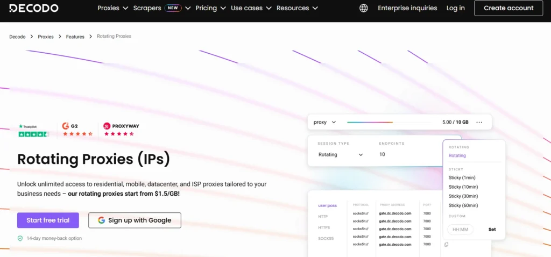
Task: Open Enterprise inquiries
Action: pyautogui.click(x=407, y=8)
